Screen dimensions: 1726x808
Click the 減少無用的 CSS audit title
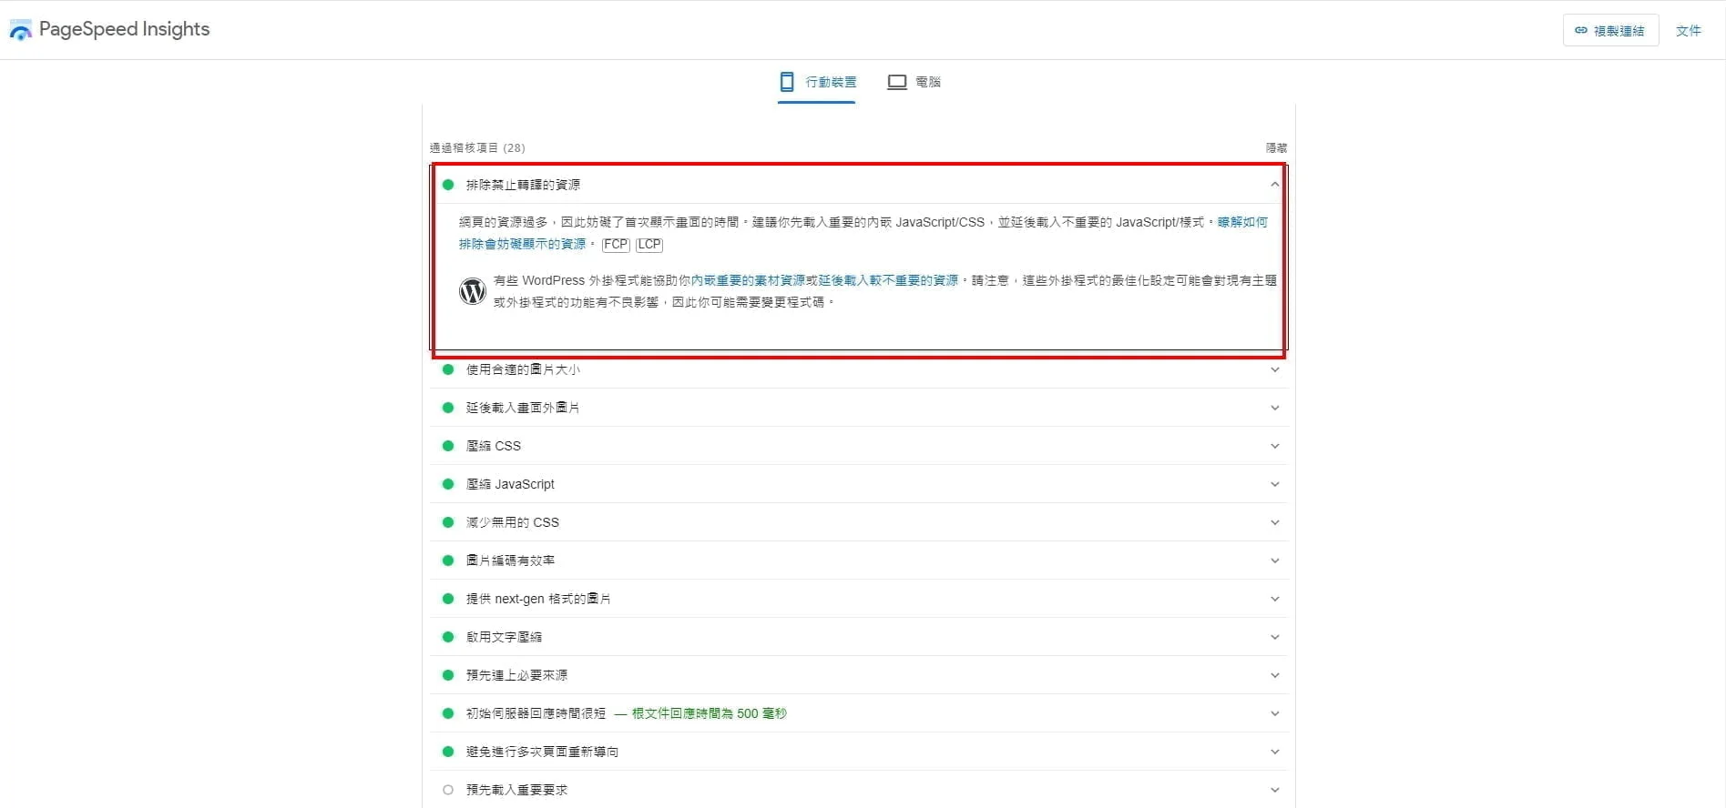click(x=513, y=522)
